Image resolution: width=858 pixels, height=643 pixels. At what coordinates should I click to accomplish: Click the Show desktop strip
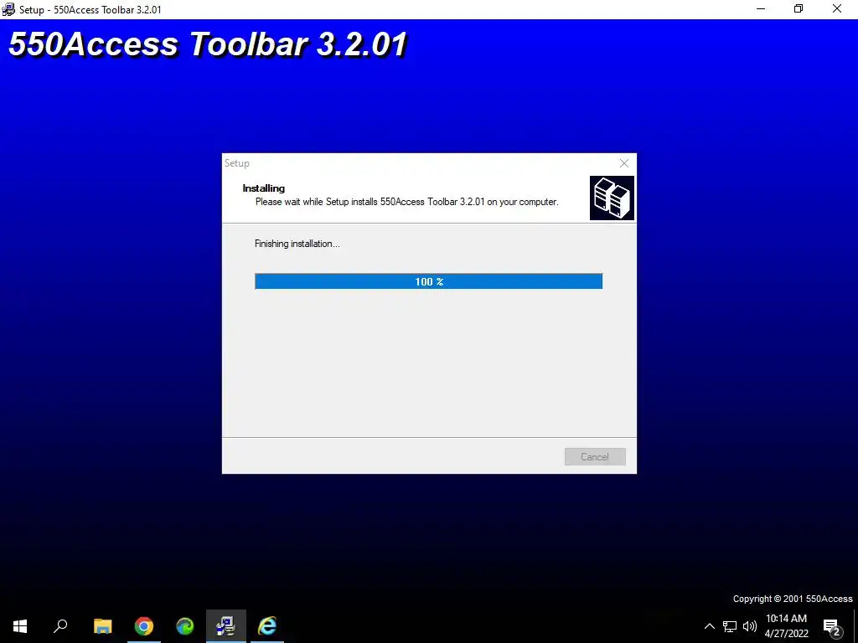(x=855, y=626)
